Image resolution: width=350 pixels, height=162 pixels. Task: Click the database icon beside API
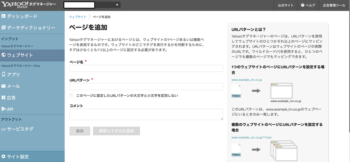(3, 109)
